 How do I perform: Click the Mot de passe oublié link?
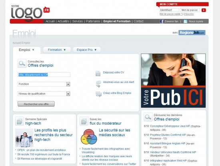(171, 14)
